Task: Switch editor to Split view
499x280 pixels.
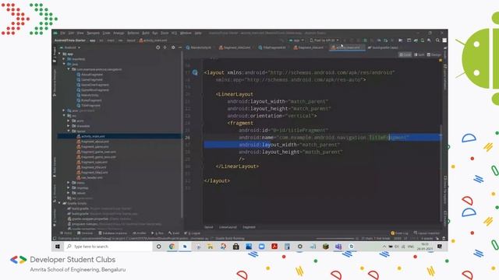Action: (419, 55)
